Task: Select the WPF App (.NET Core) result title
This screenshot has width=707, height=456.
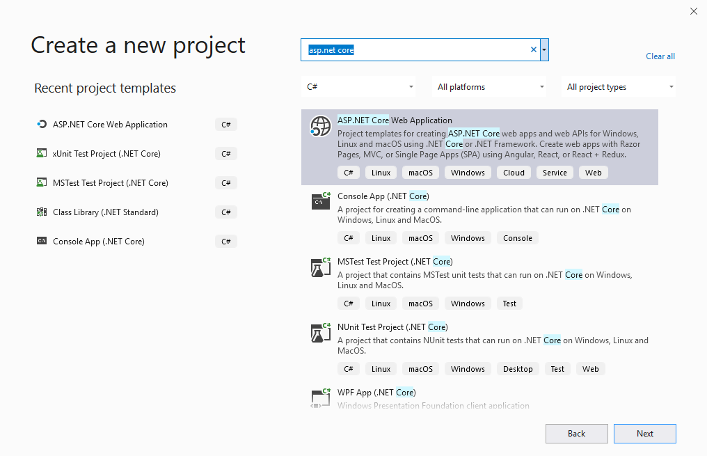Action: tap(376, 393)
